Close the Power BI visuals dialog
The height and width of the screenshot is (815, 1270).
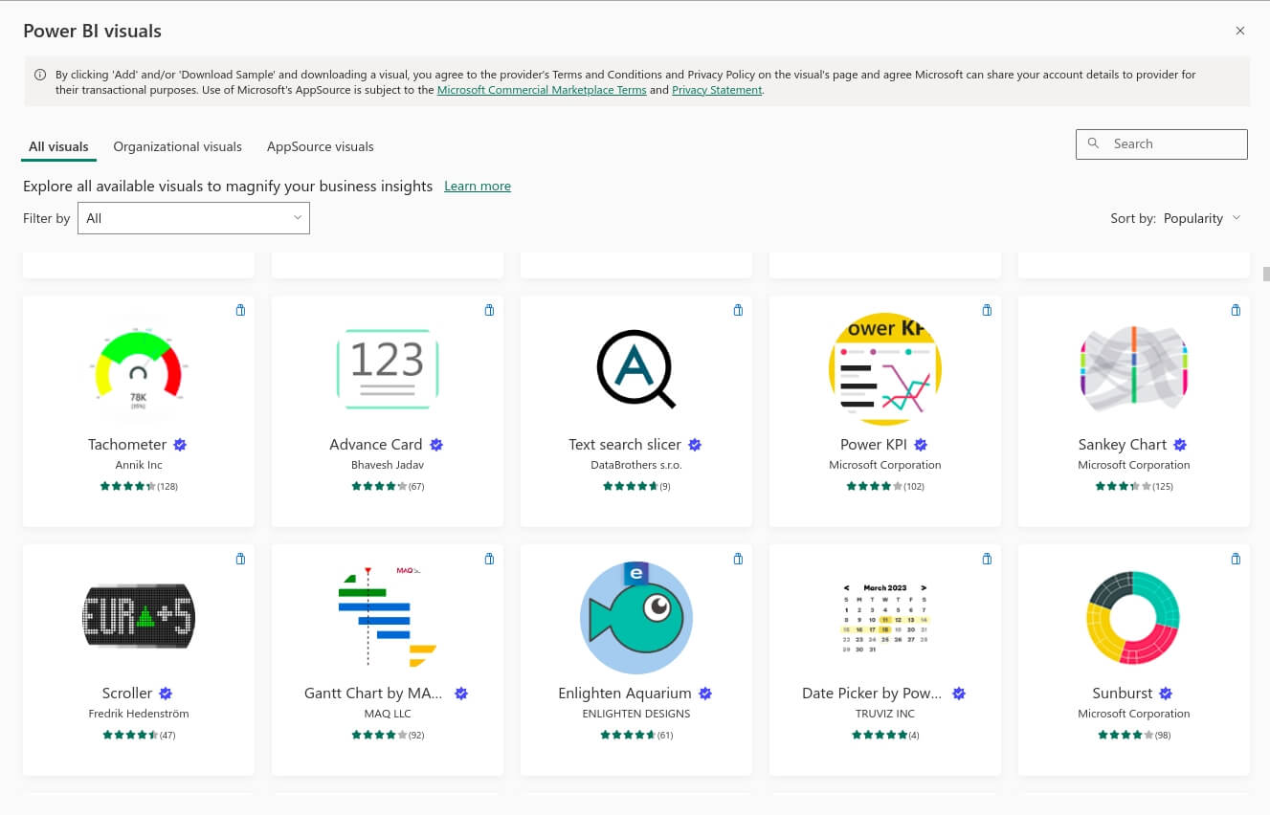pos(1240,31)
